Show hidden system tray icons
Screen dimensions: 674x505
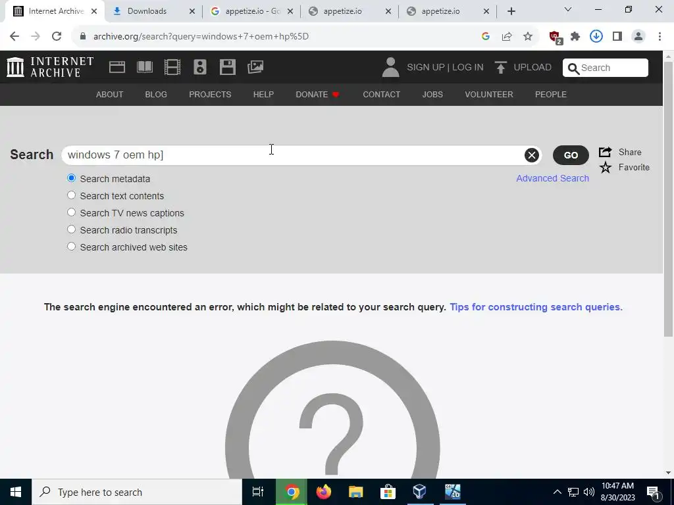pyautogui.click(x=557, y=492)
